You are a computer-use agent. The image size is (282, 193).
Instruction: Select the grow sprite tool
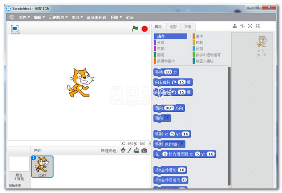click(x=250, y=26)
